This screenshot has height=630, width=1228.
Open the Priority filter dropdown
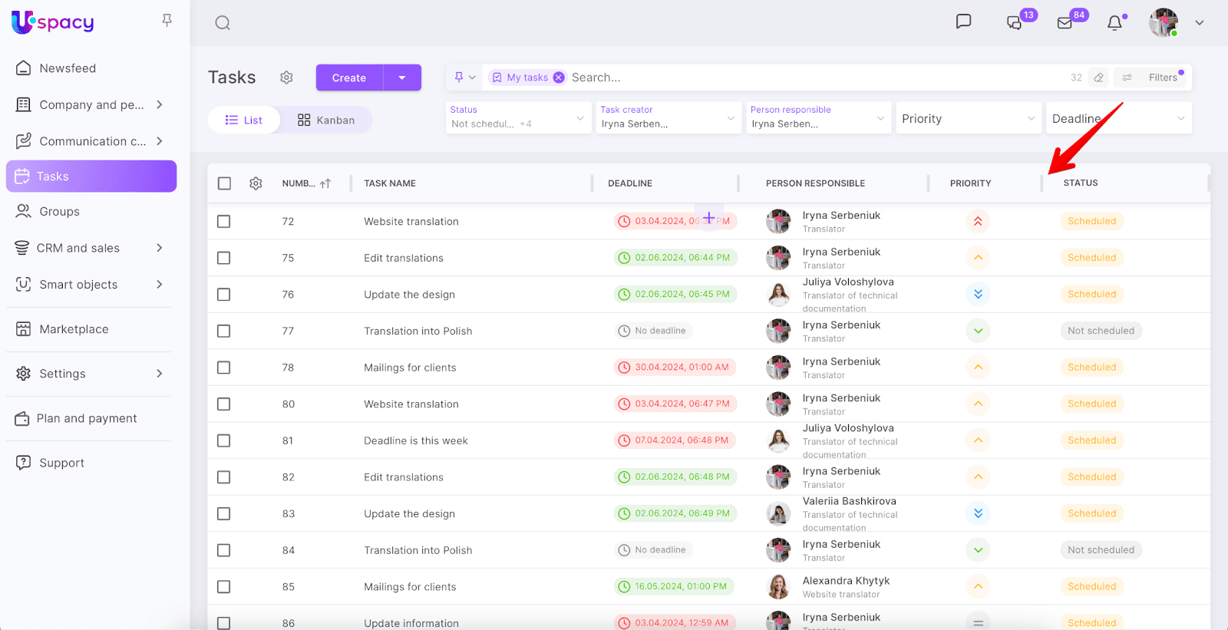(968, 118)
